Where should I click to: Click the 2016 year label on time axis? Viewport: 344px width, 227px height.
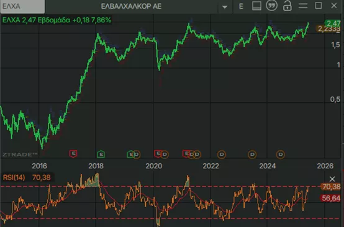tap(40, 166)
